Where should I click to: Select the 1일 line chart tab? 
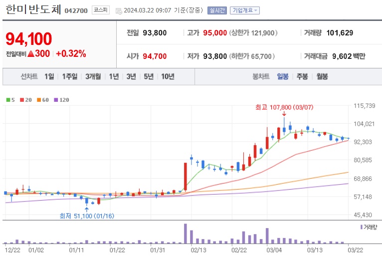(49, 76)
